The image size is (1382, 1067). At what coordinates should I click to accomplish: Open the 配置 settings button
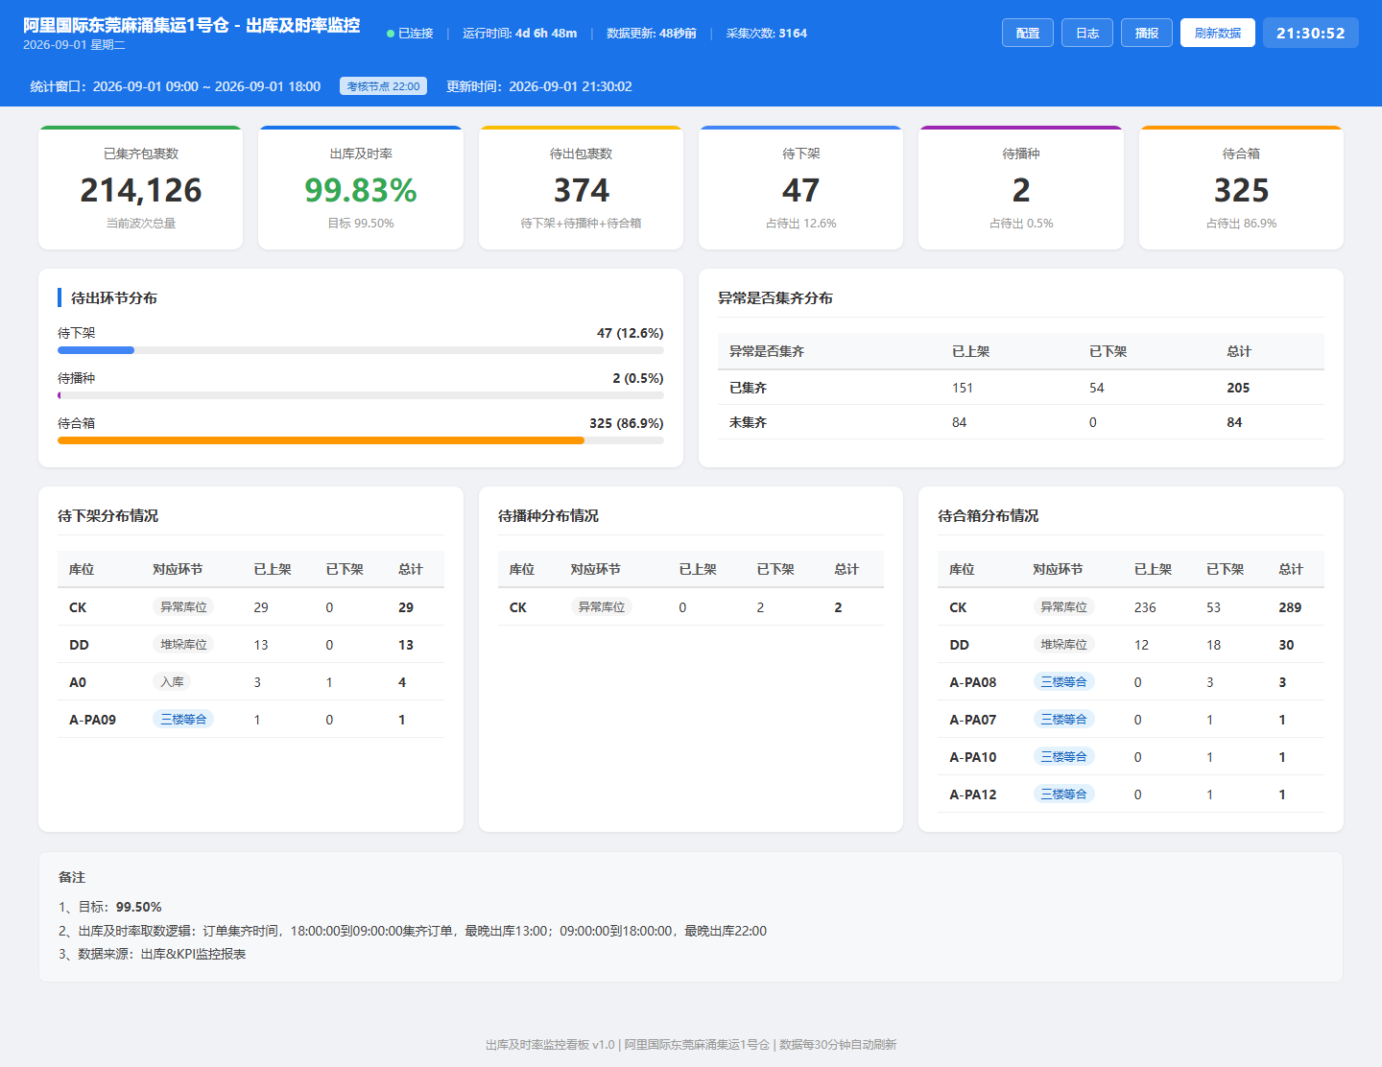tap(1028, 33)
